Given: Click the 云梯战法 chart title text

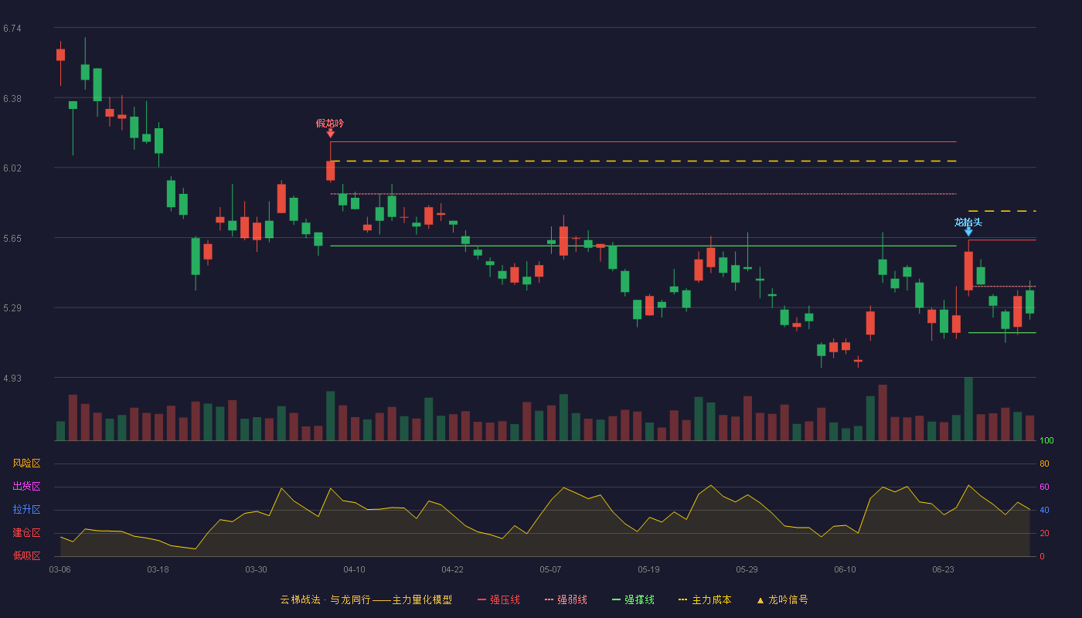Looking at the screenshot, I should pos(300,599).
